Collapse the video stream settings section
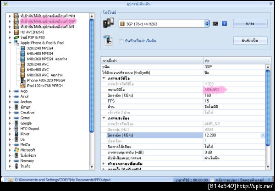Image resolution: width=275 pixels, height=191 pixels. (104, 78)
